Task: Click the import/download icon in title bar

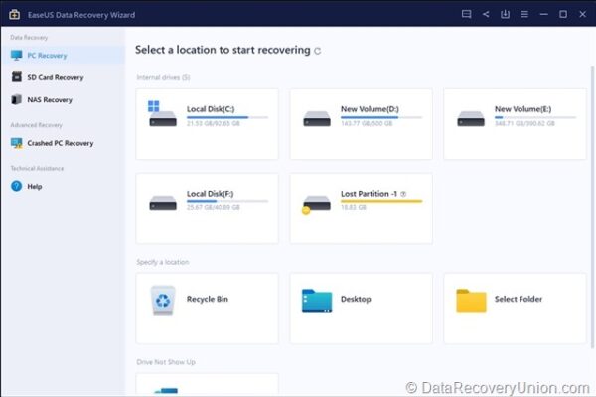Action: 505,14
